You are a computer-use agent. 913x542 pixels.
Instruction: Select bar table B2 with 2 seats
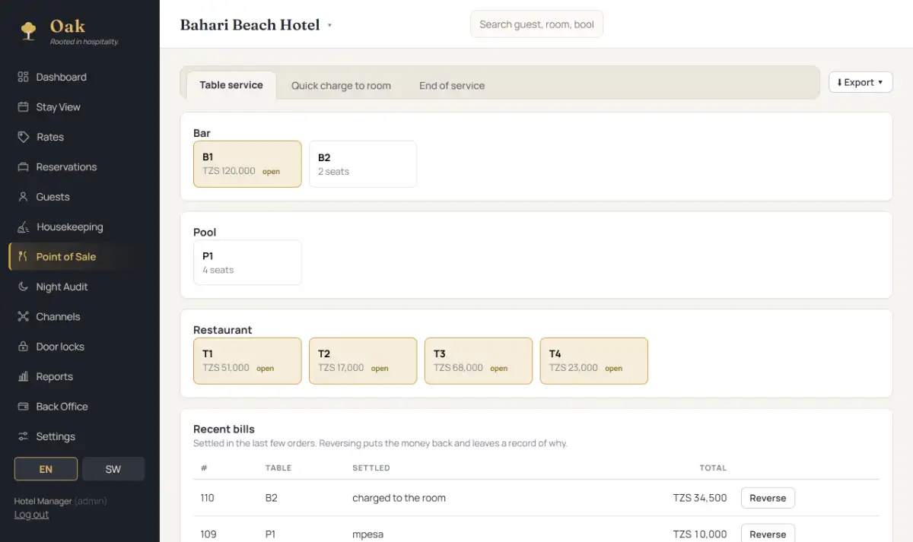[363, 163]
